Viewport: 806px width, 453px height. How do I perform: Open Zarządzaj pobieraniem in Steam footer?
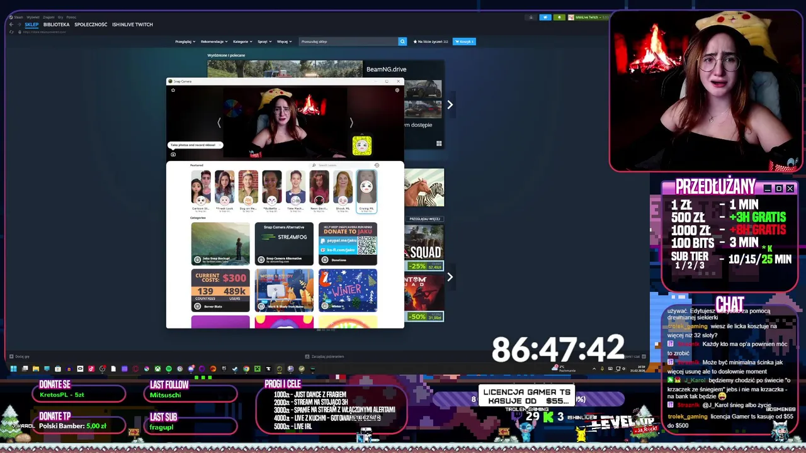[324, 357]
